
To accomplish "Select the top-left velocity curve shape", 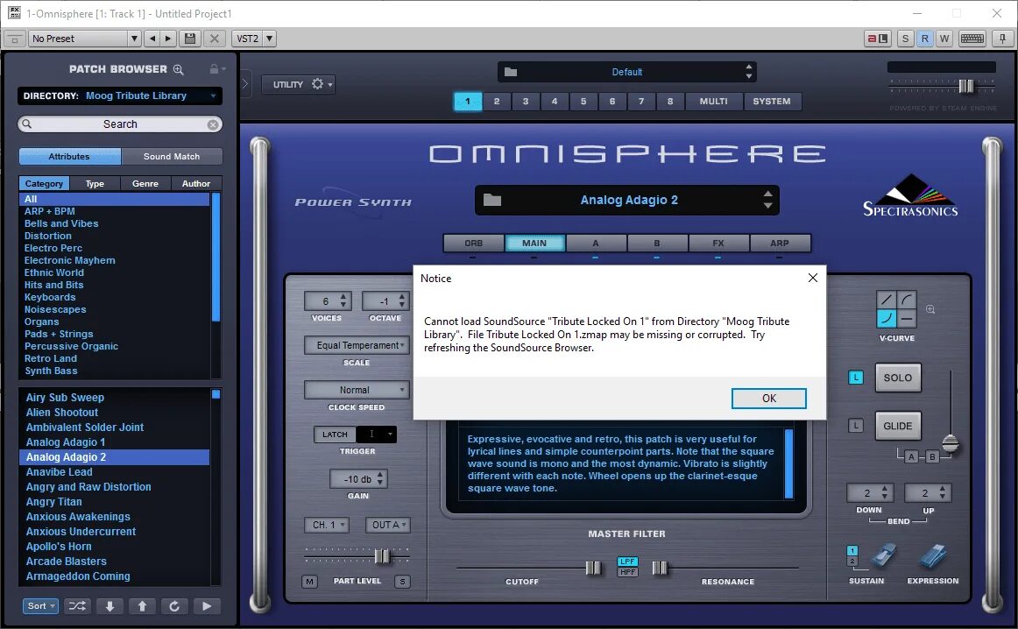I will [887, 300].
